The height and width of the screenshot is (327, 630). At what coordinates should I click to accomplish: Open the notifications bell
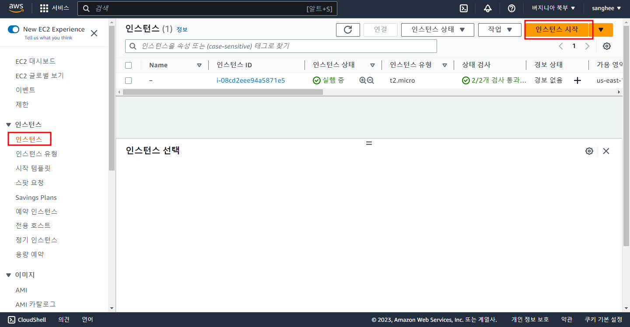tap(488, 8)
